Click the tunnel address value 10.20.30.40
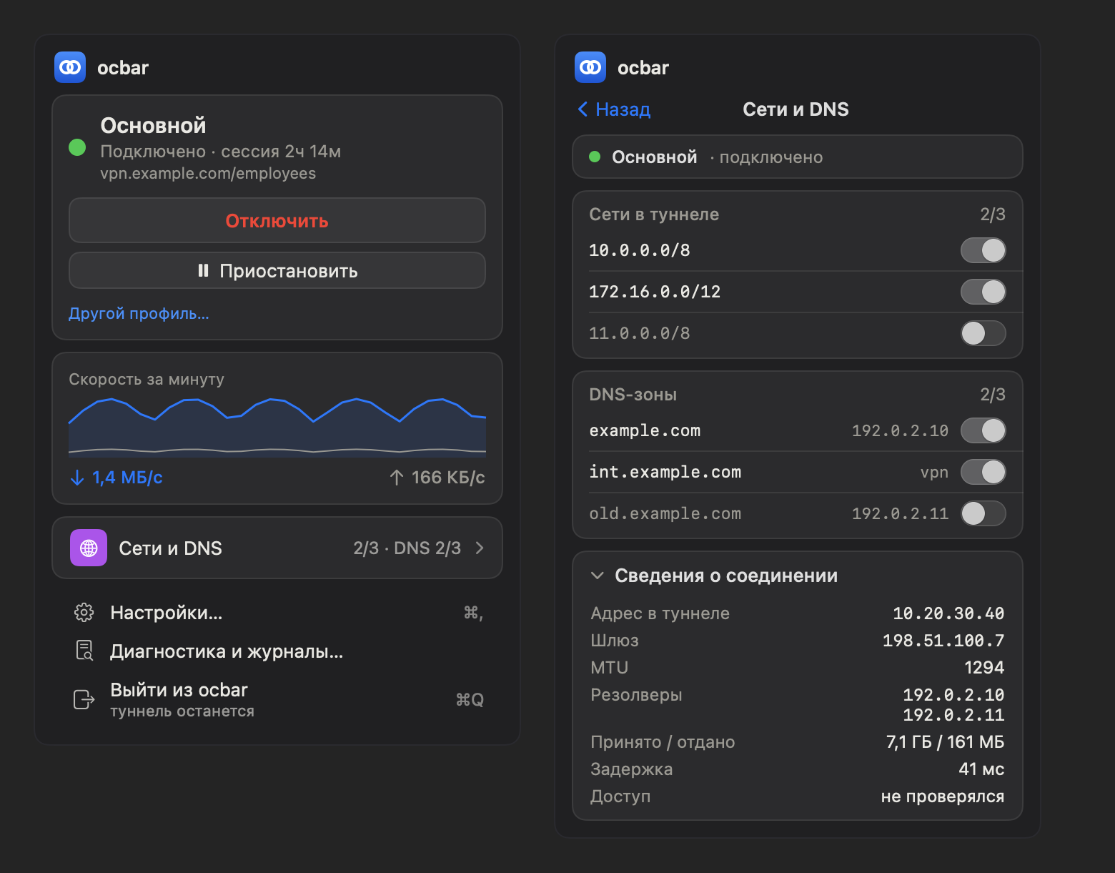This screenshot has height=873, width=1115. (948, 613)
